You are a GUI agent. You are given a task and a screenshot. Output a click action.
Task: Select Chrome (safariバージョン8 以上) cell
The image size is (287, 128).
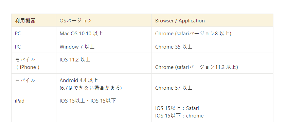pyautogui.click(x=212, y=34)
